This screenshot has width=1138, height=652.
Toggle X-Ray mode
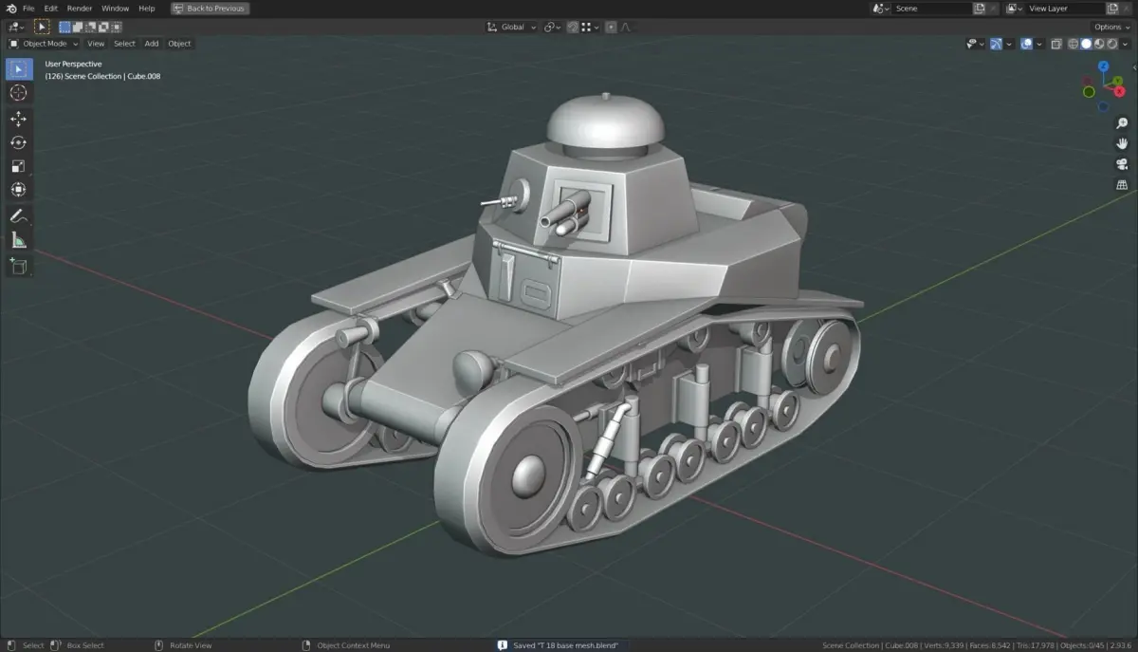1056,44
